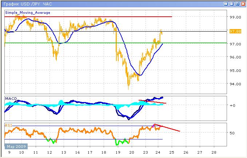Image resolution: width=247 pixels, height=158 pixels.
Task: Click the red trendline in the MACD panel
Action: click(x=153, y=102)
